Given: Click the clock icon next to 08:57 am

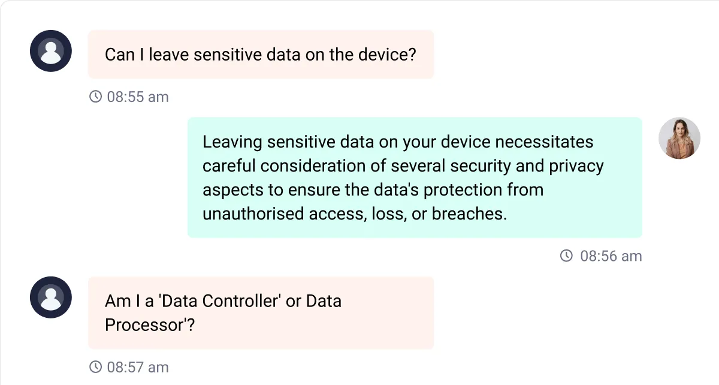Looking at the screenshot, I should point(95,367).
